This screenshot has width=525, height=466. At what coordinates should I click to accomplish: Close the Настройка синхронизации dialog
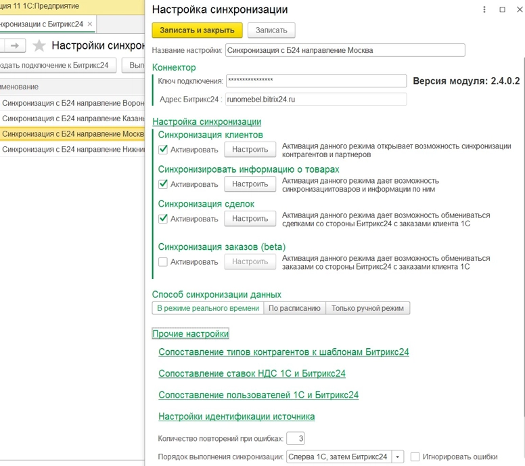(518, 9)
